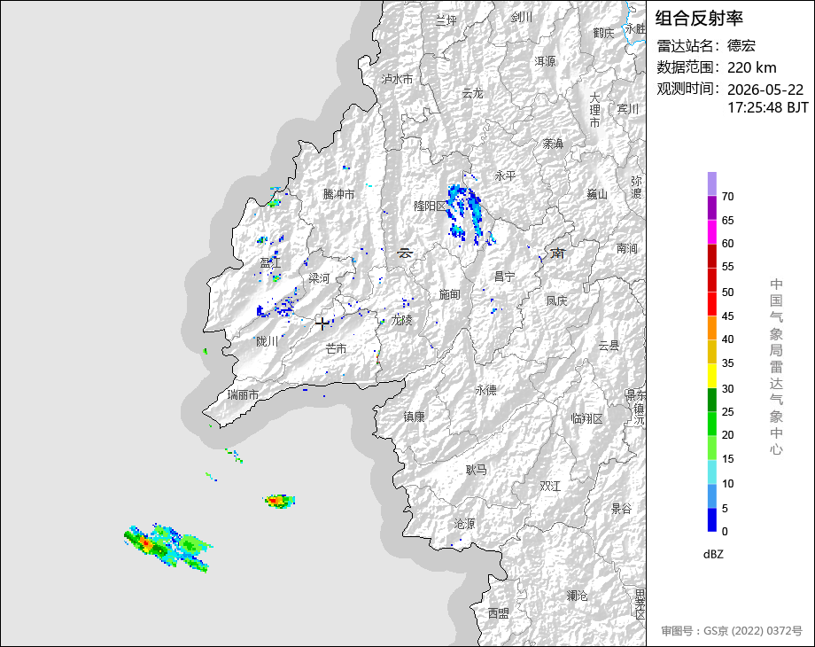Click the station name 德宏
Viewport: 815px width, 647px height.
point(741,46)
